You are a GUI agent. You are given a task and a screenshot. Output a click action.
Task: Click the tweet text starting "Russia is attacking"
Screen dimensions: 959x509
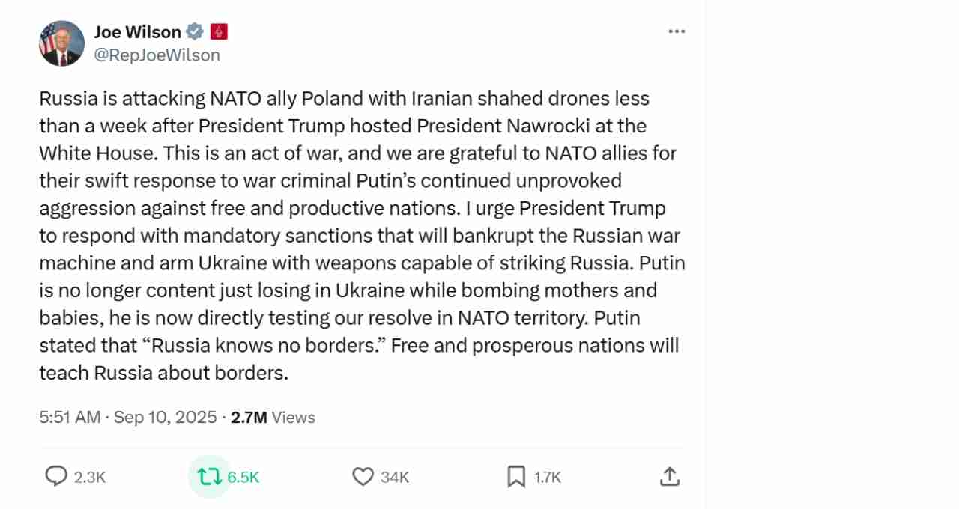click(362, 236)
